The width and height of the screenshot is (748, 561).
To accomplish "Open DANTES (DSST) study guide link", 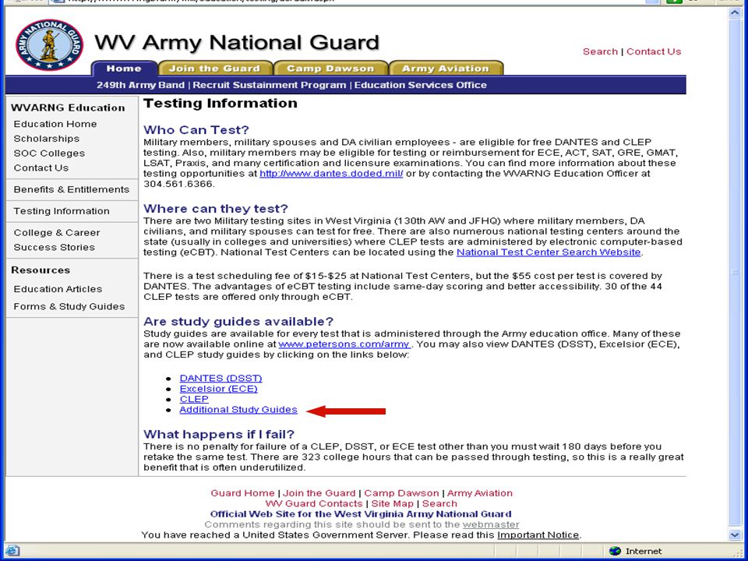I will click(x=221, y=379).
